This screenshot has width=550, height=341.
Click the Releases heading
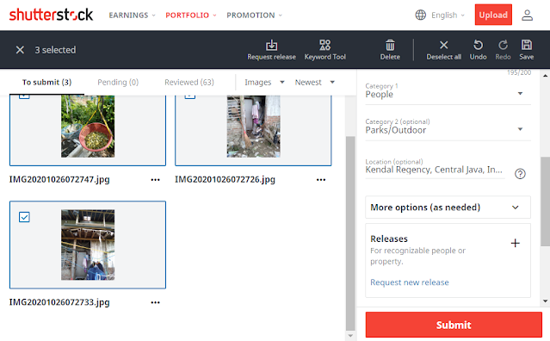389,239
